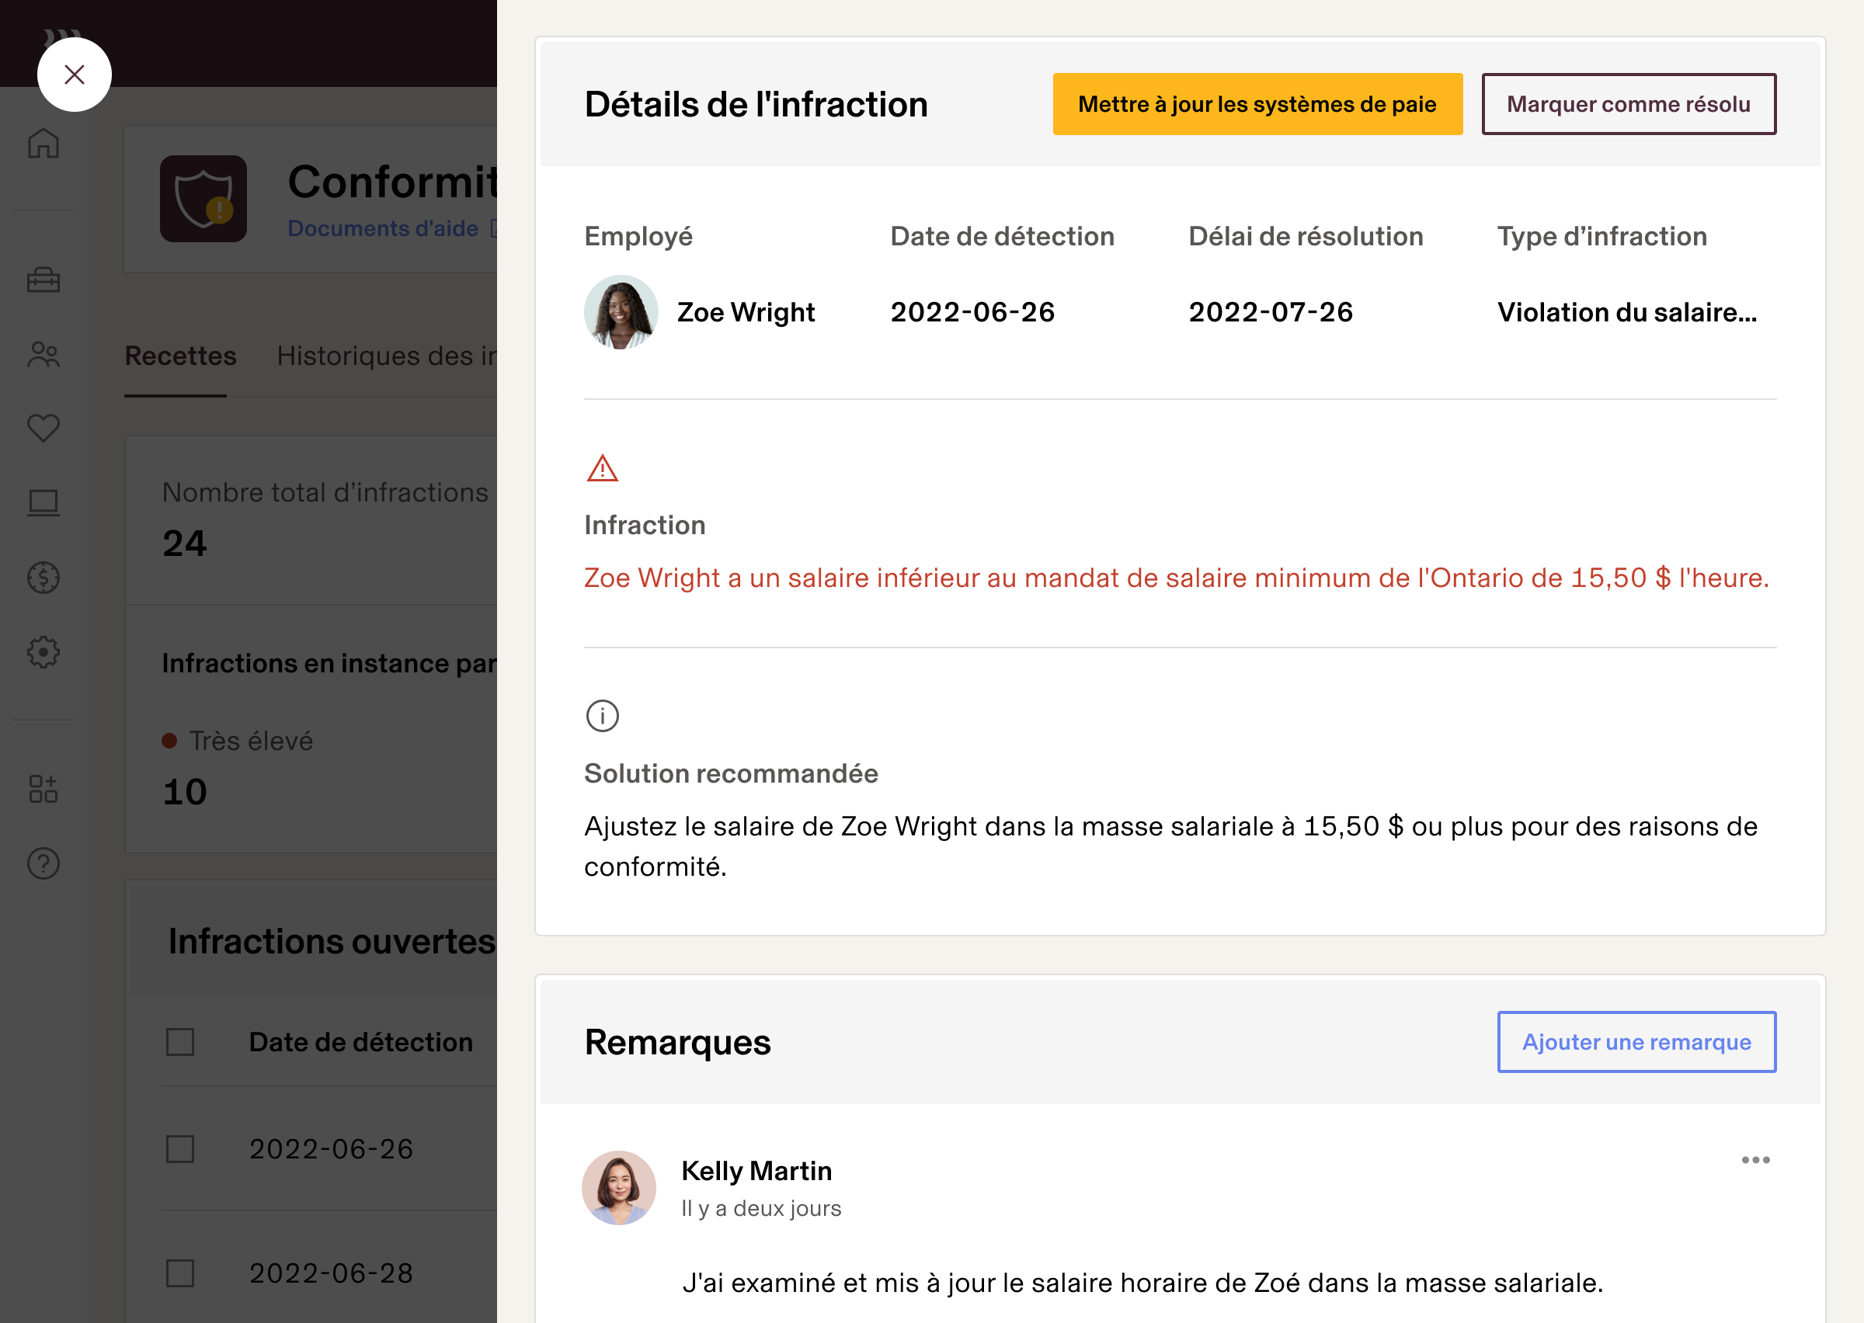
Task: Mark the infraction as resolved
Action: coord(1629,103)
